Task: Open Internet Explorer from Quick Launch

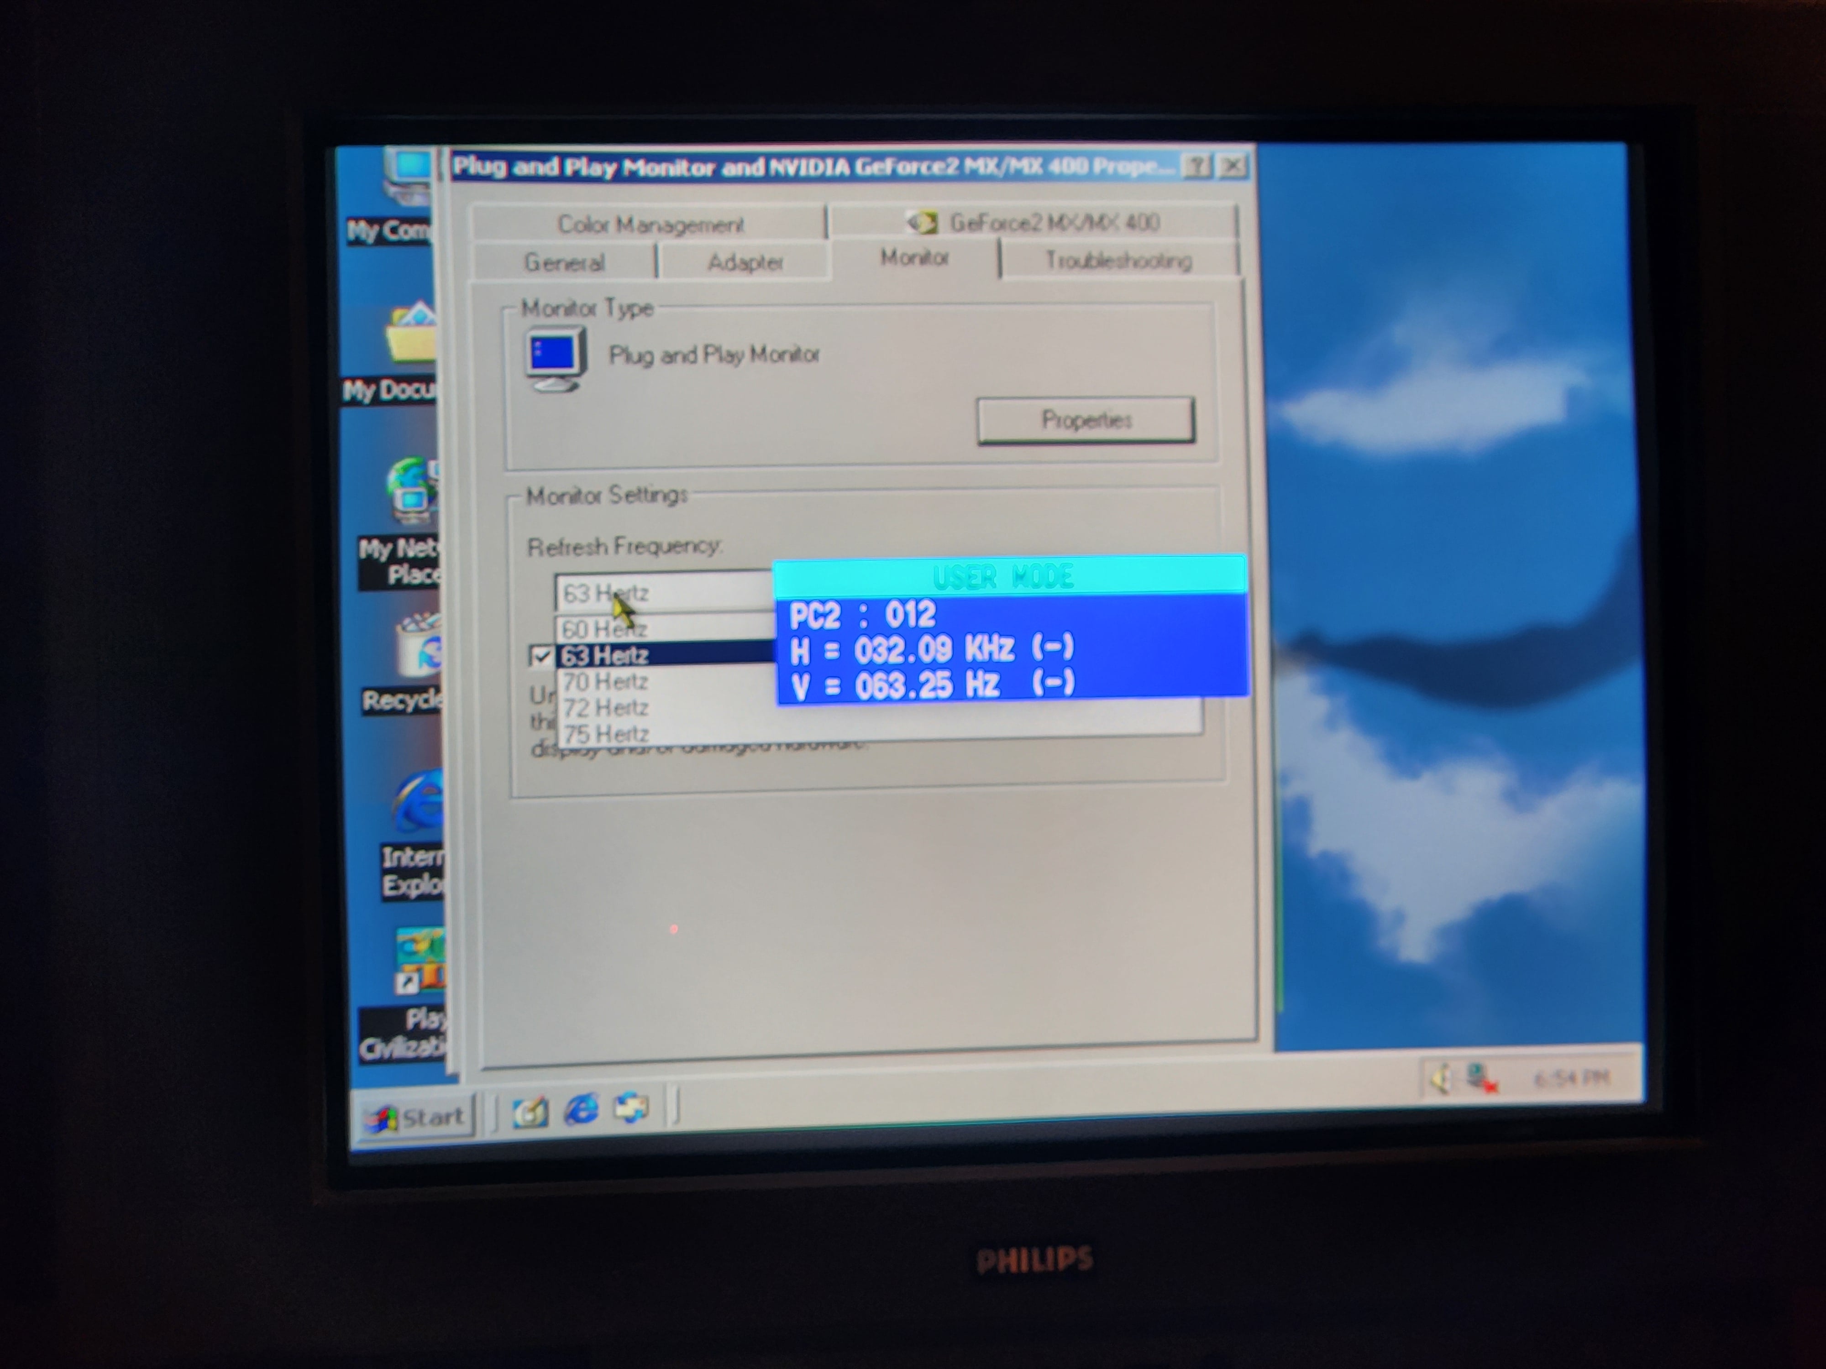Action: (x=581, y=1110)
